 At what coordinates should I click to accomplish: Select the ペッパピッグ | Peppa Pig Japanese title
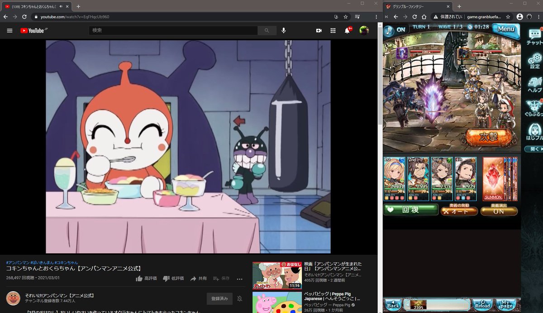[x=333, y=296]
